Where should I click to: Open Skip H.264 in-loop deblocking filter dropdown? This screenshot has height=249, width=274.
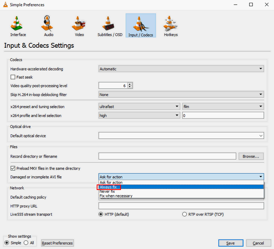(x=181, y=94)
